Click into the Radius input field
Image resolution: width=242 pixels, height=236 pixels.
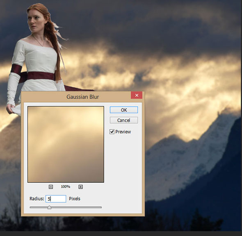tap(56, 199)
